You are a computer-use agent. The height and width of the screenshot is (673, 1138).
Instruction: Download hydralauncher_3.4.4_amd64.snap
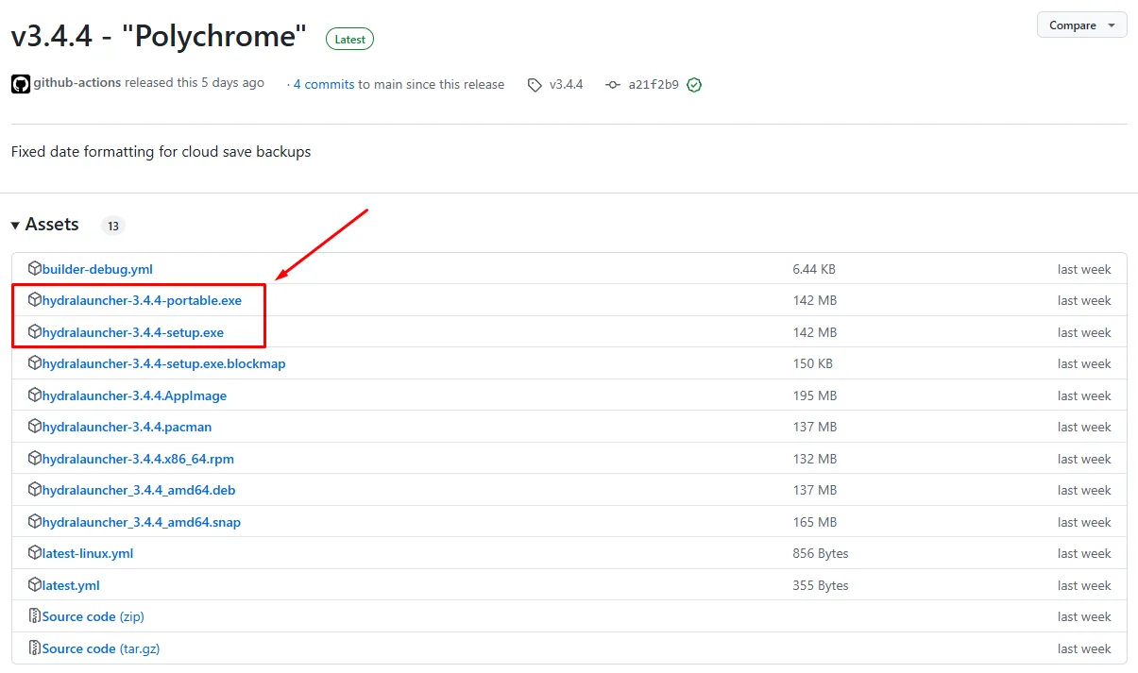click(142, 522)
